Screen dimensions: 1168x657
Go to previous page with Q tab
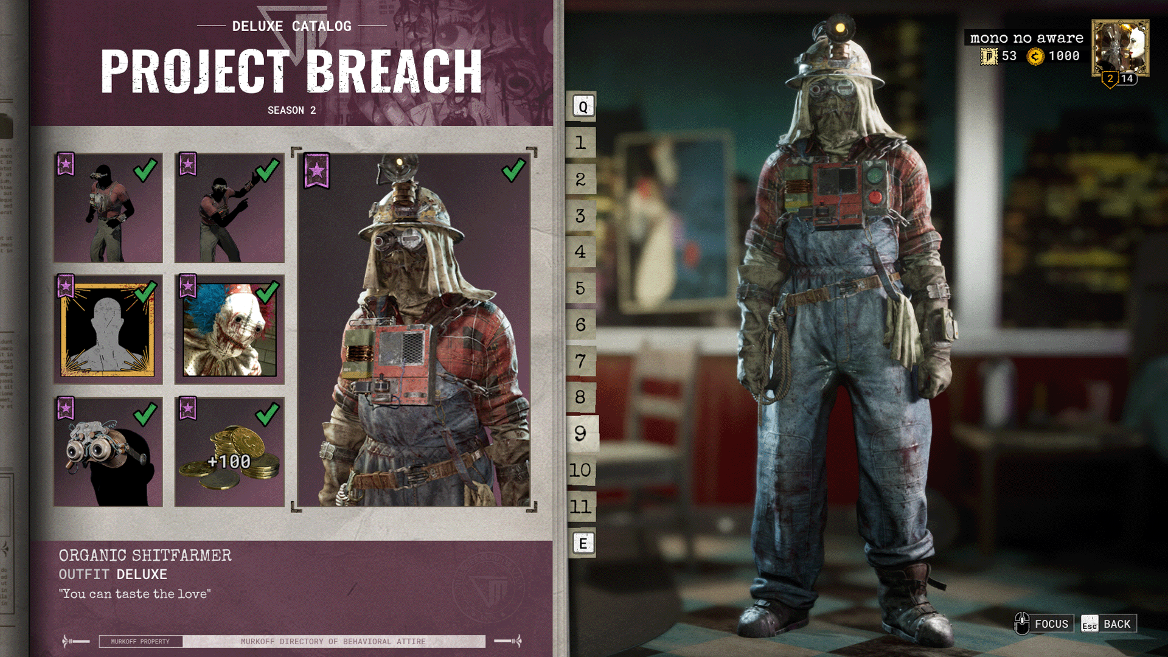click(x=583, y=107)
